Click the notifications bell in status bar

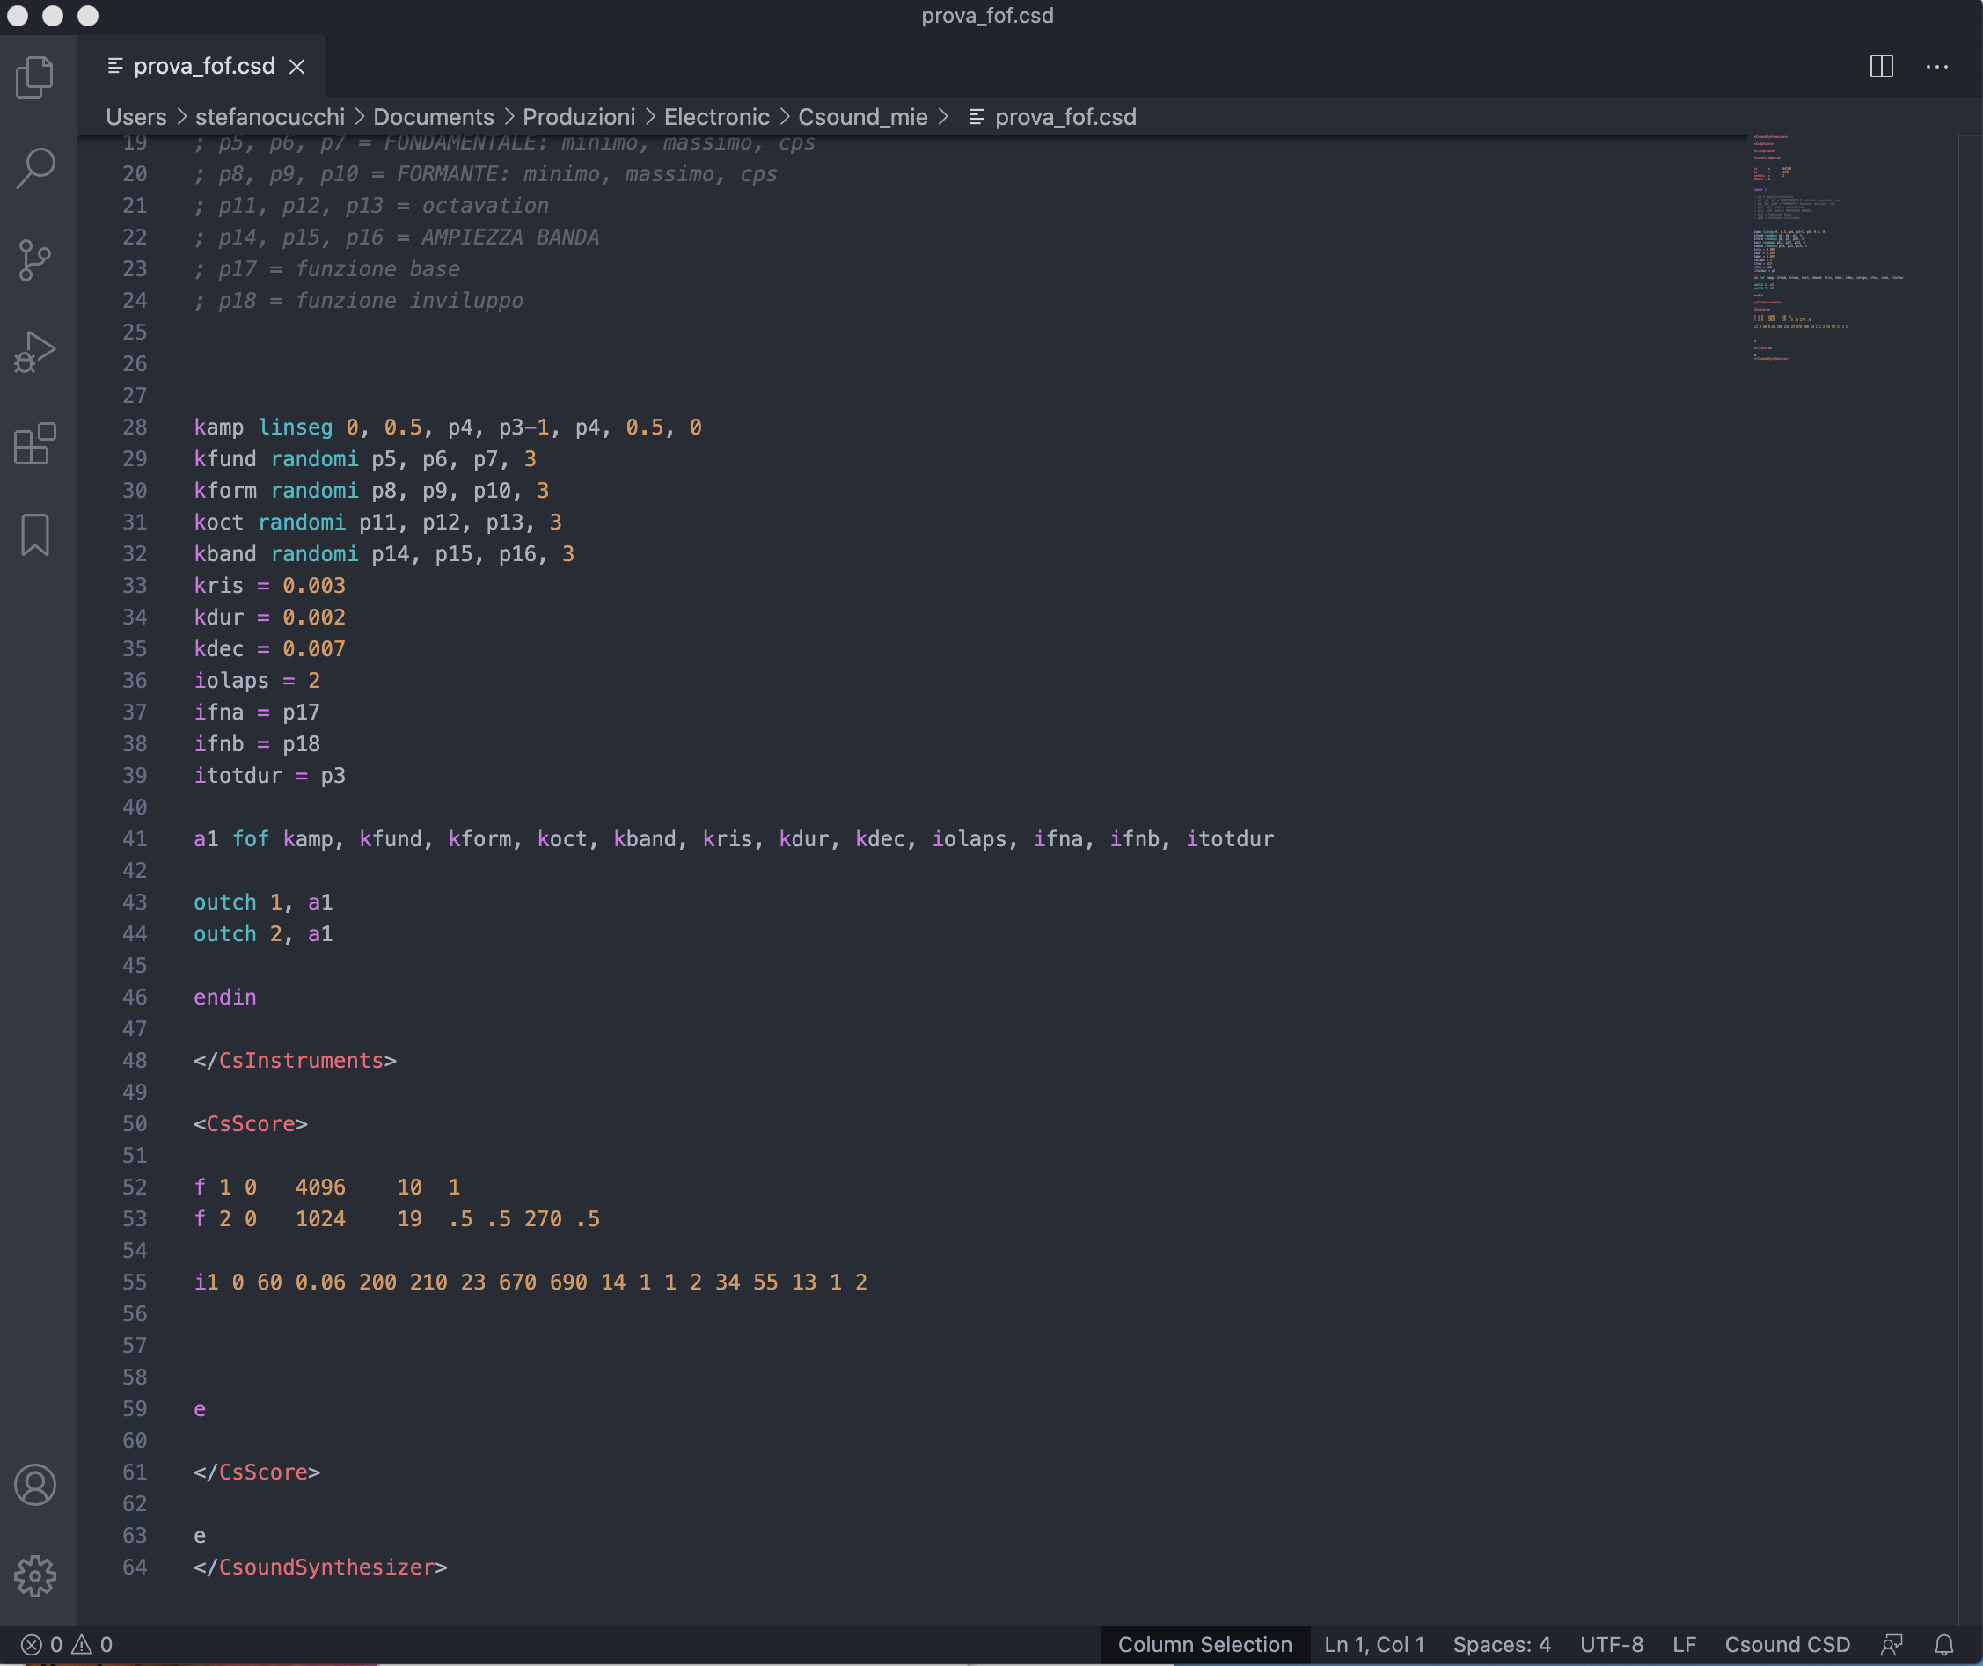coord(1943,1644)
